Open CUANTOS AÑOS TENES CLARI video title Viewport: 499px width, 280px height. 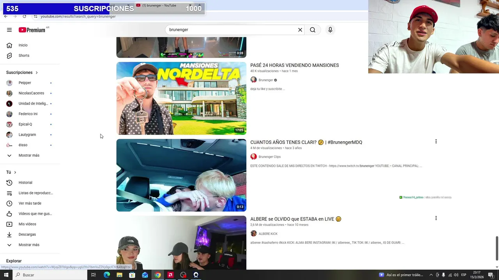[x=306, y=142]
